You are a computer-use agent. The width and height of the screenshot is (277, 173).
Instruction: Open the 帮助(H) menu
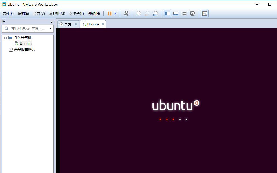[x=94, y=14]
